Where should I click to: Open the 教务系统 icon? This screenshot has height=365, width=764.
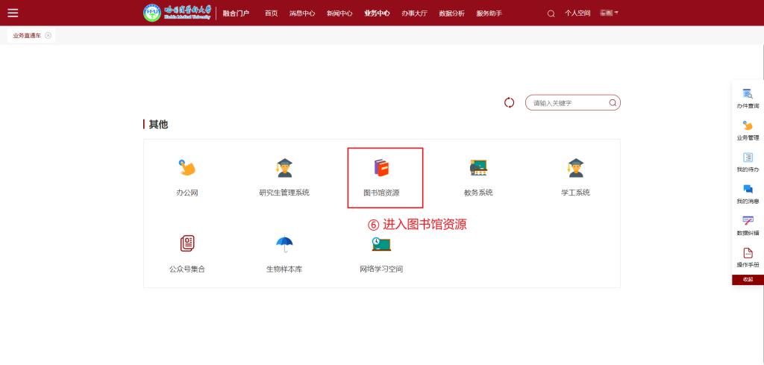[x=478, y=169]
